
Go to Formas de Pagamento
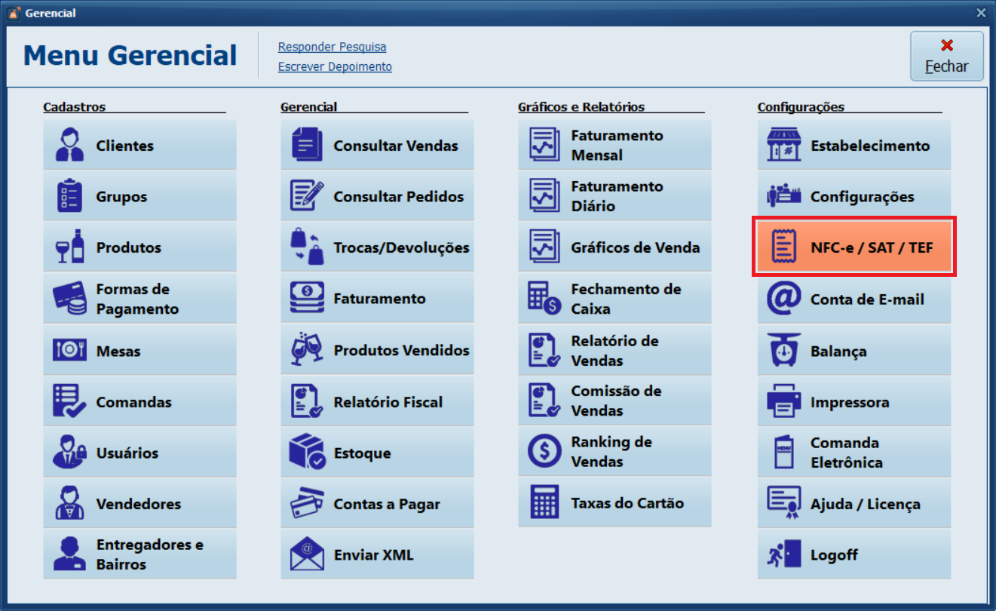pos(139,299)
